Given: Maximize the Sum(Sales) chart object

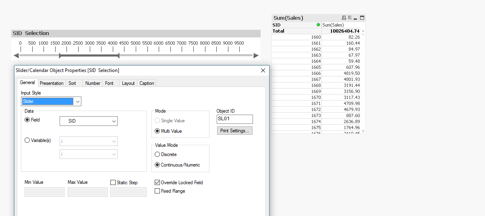Looking at the screenshot, I should (x=362, y=18).
